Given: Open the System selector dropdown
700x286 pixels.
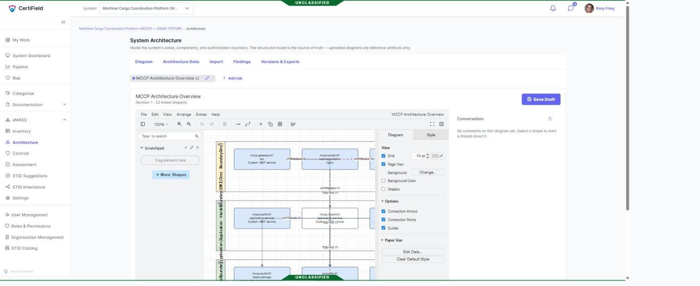Looking at the screenshot, I should [x=146, y=8].
